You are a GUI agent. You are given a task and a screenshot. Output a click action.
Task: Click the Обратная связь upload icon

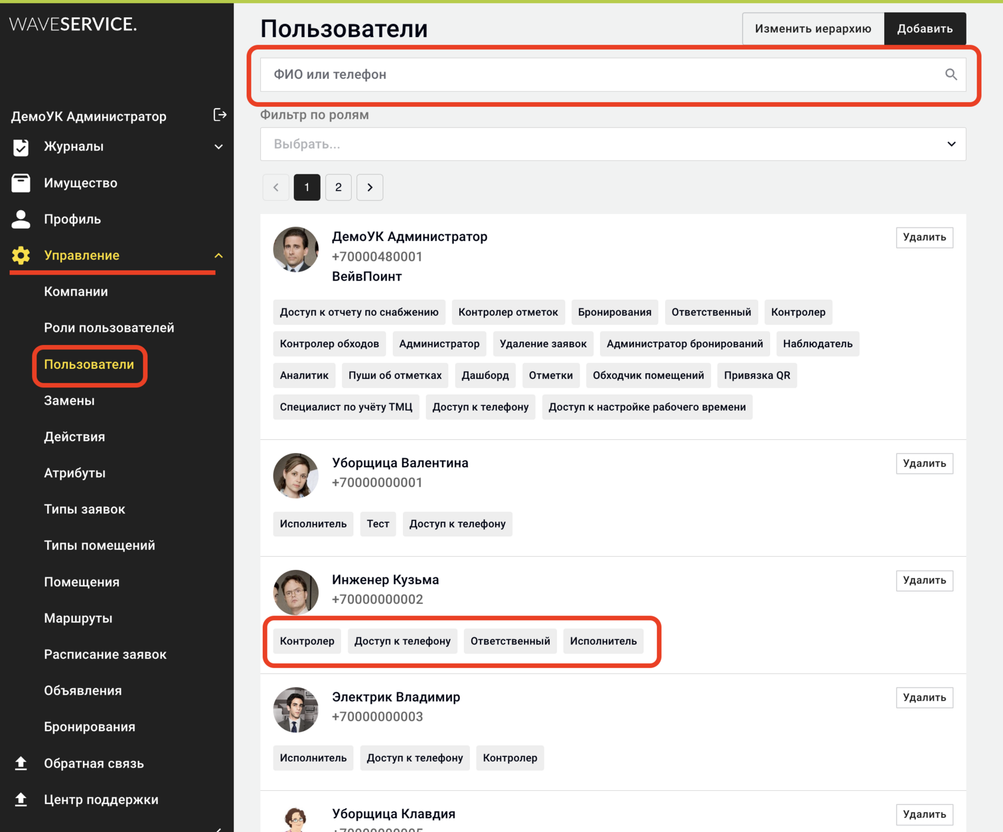click(x=21, y=763)
